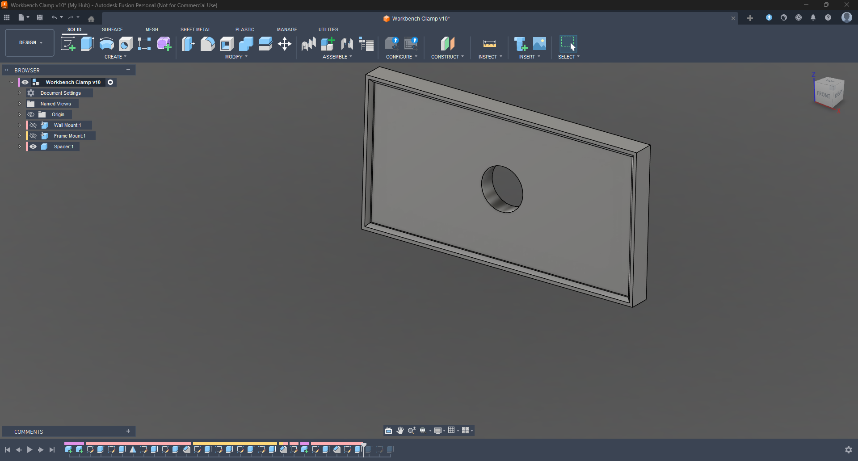Open the Measure tool

(490, 44)
